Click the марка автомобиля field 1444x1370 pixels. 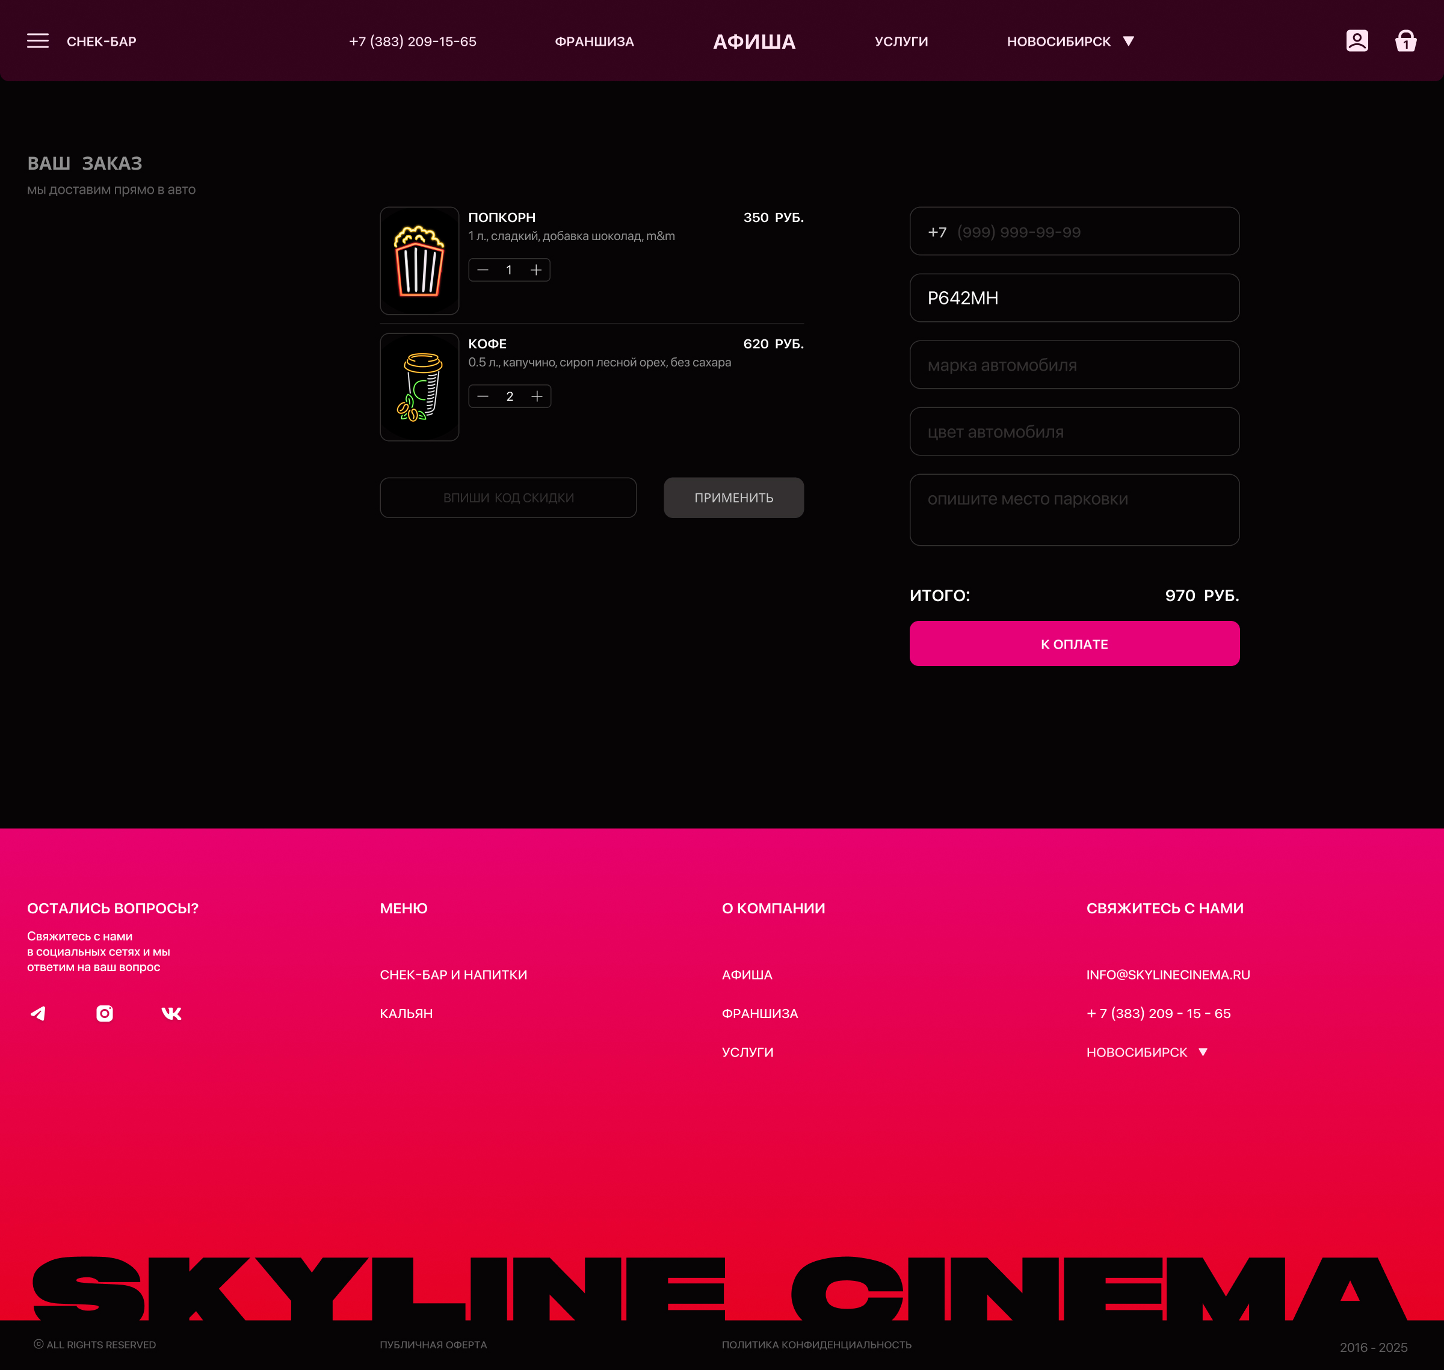point(1074,365)
